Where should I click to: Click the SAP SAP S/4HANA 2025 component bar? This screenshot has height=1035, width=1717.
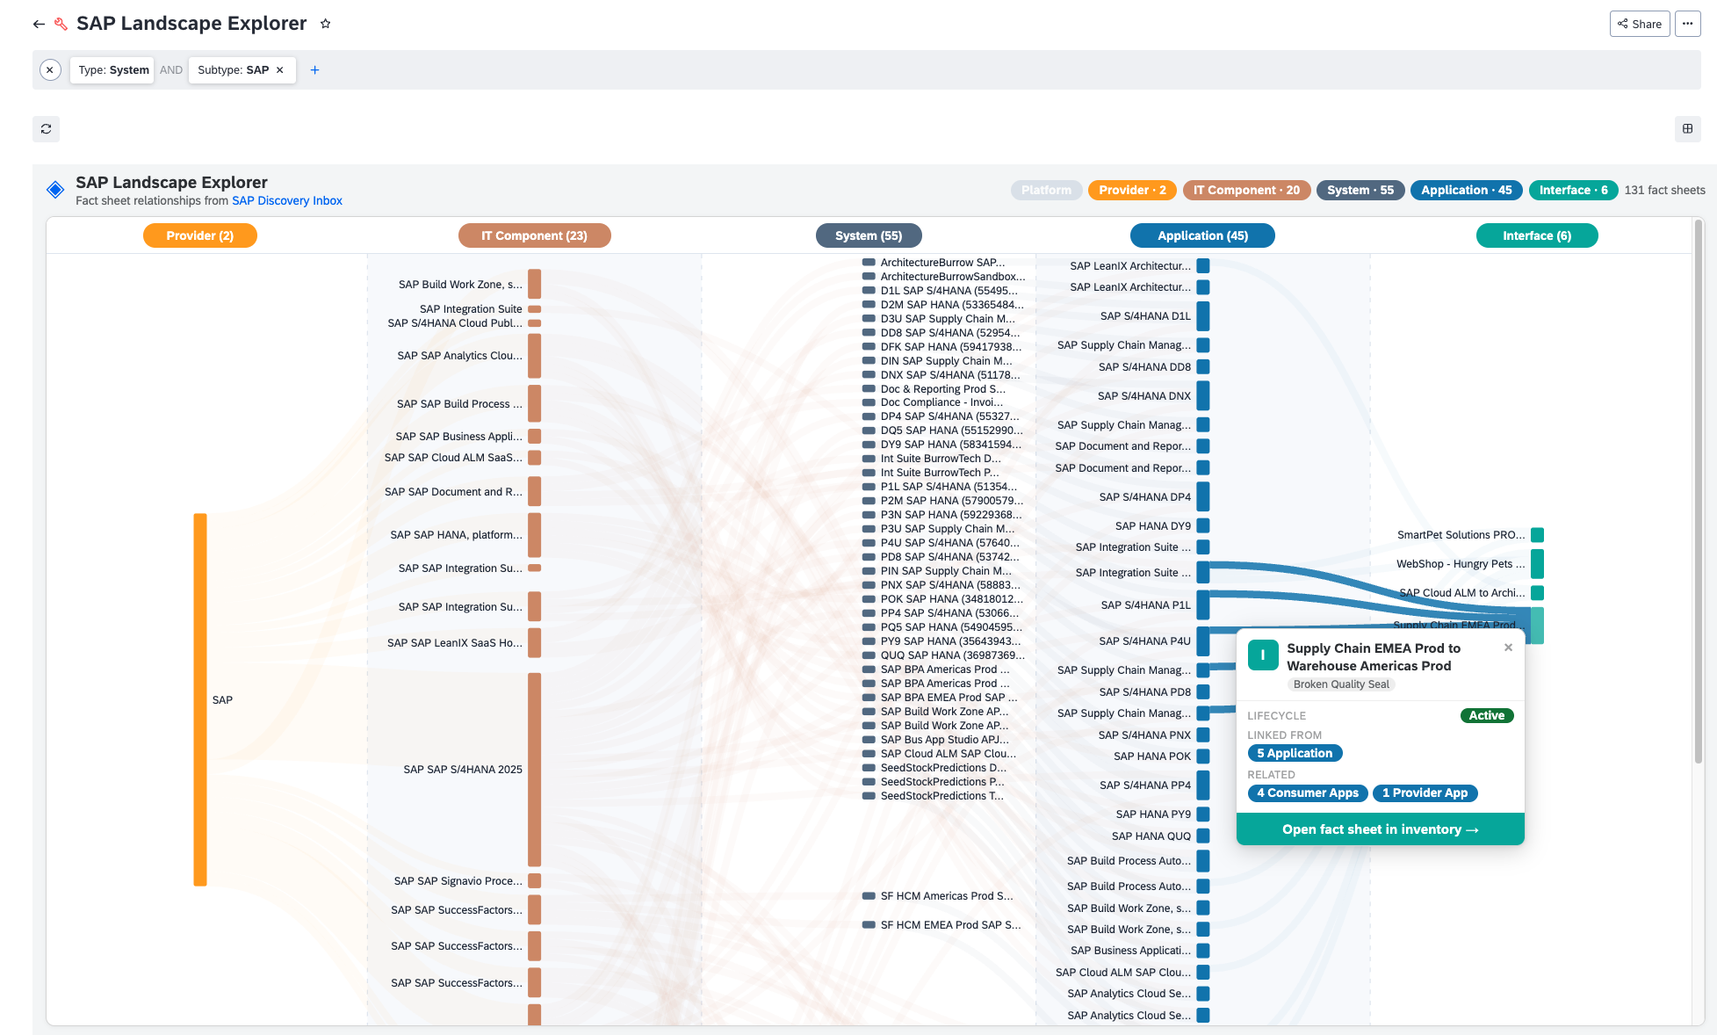tap(534, 770)
